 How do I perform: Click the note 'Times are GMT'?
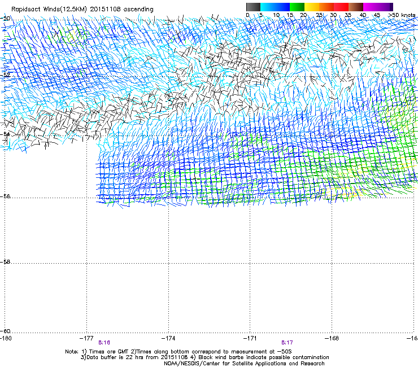109,352
